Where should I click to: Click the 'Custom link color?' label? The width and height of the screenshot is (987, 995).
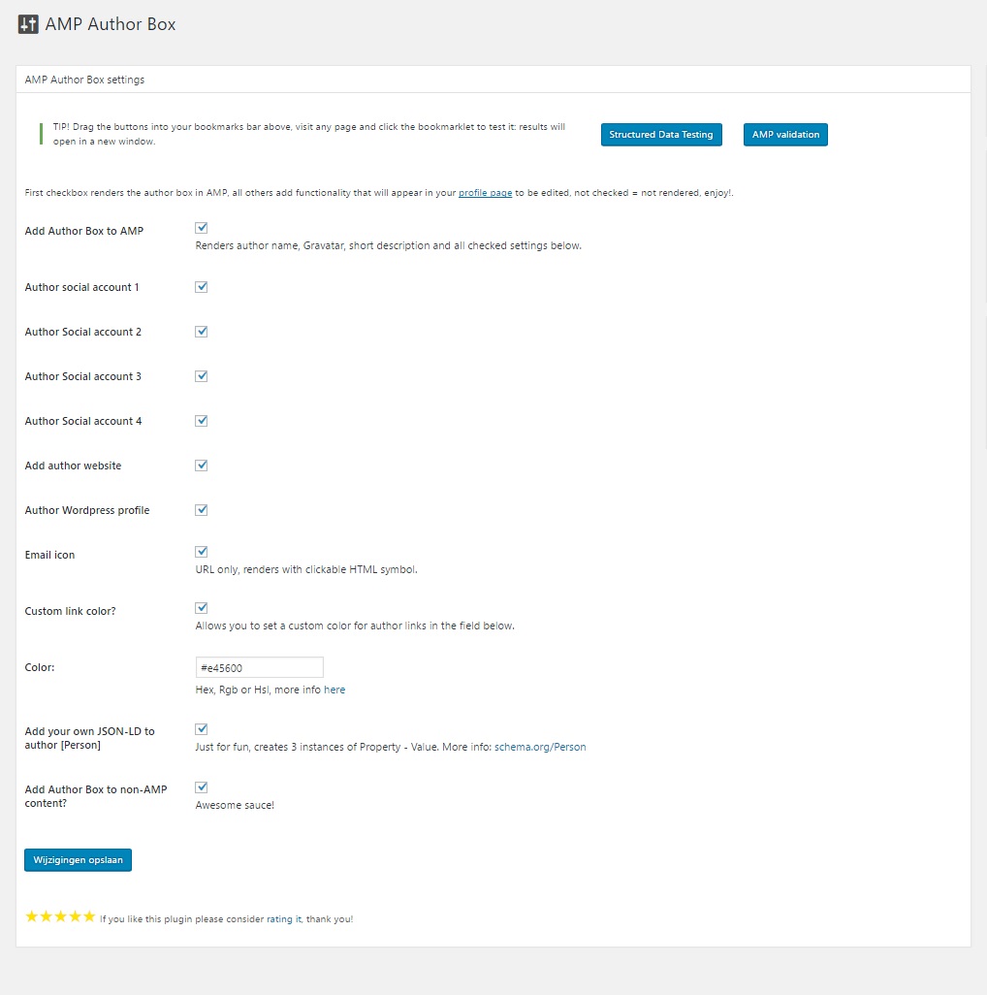pyautogui.click(x=71, y=611)
